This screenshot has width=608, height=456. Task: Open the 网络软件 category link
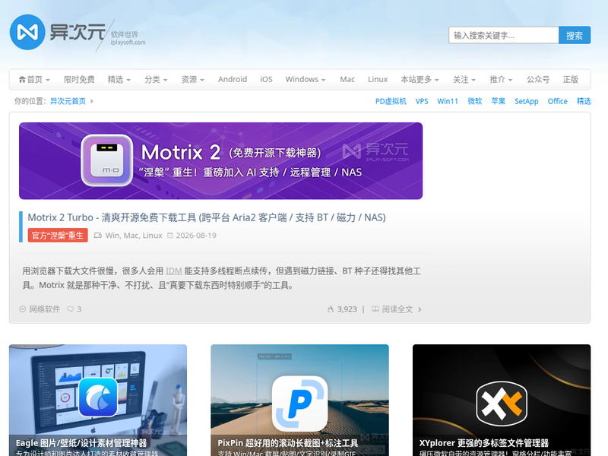click(45, 309)
